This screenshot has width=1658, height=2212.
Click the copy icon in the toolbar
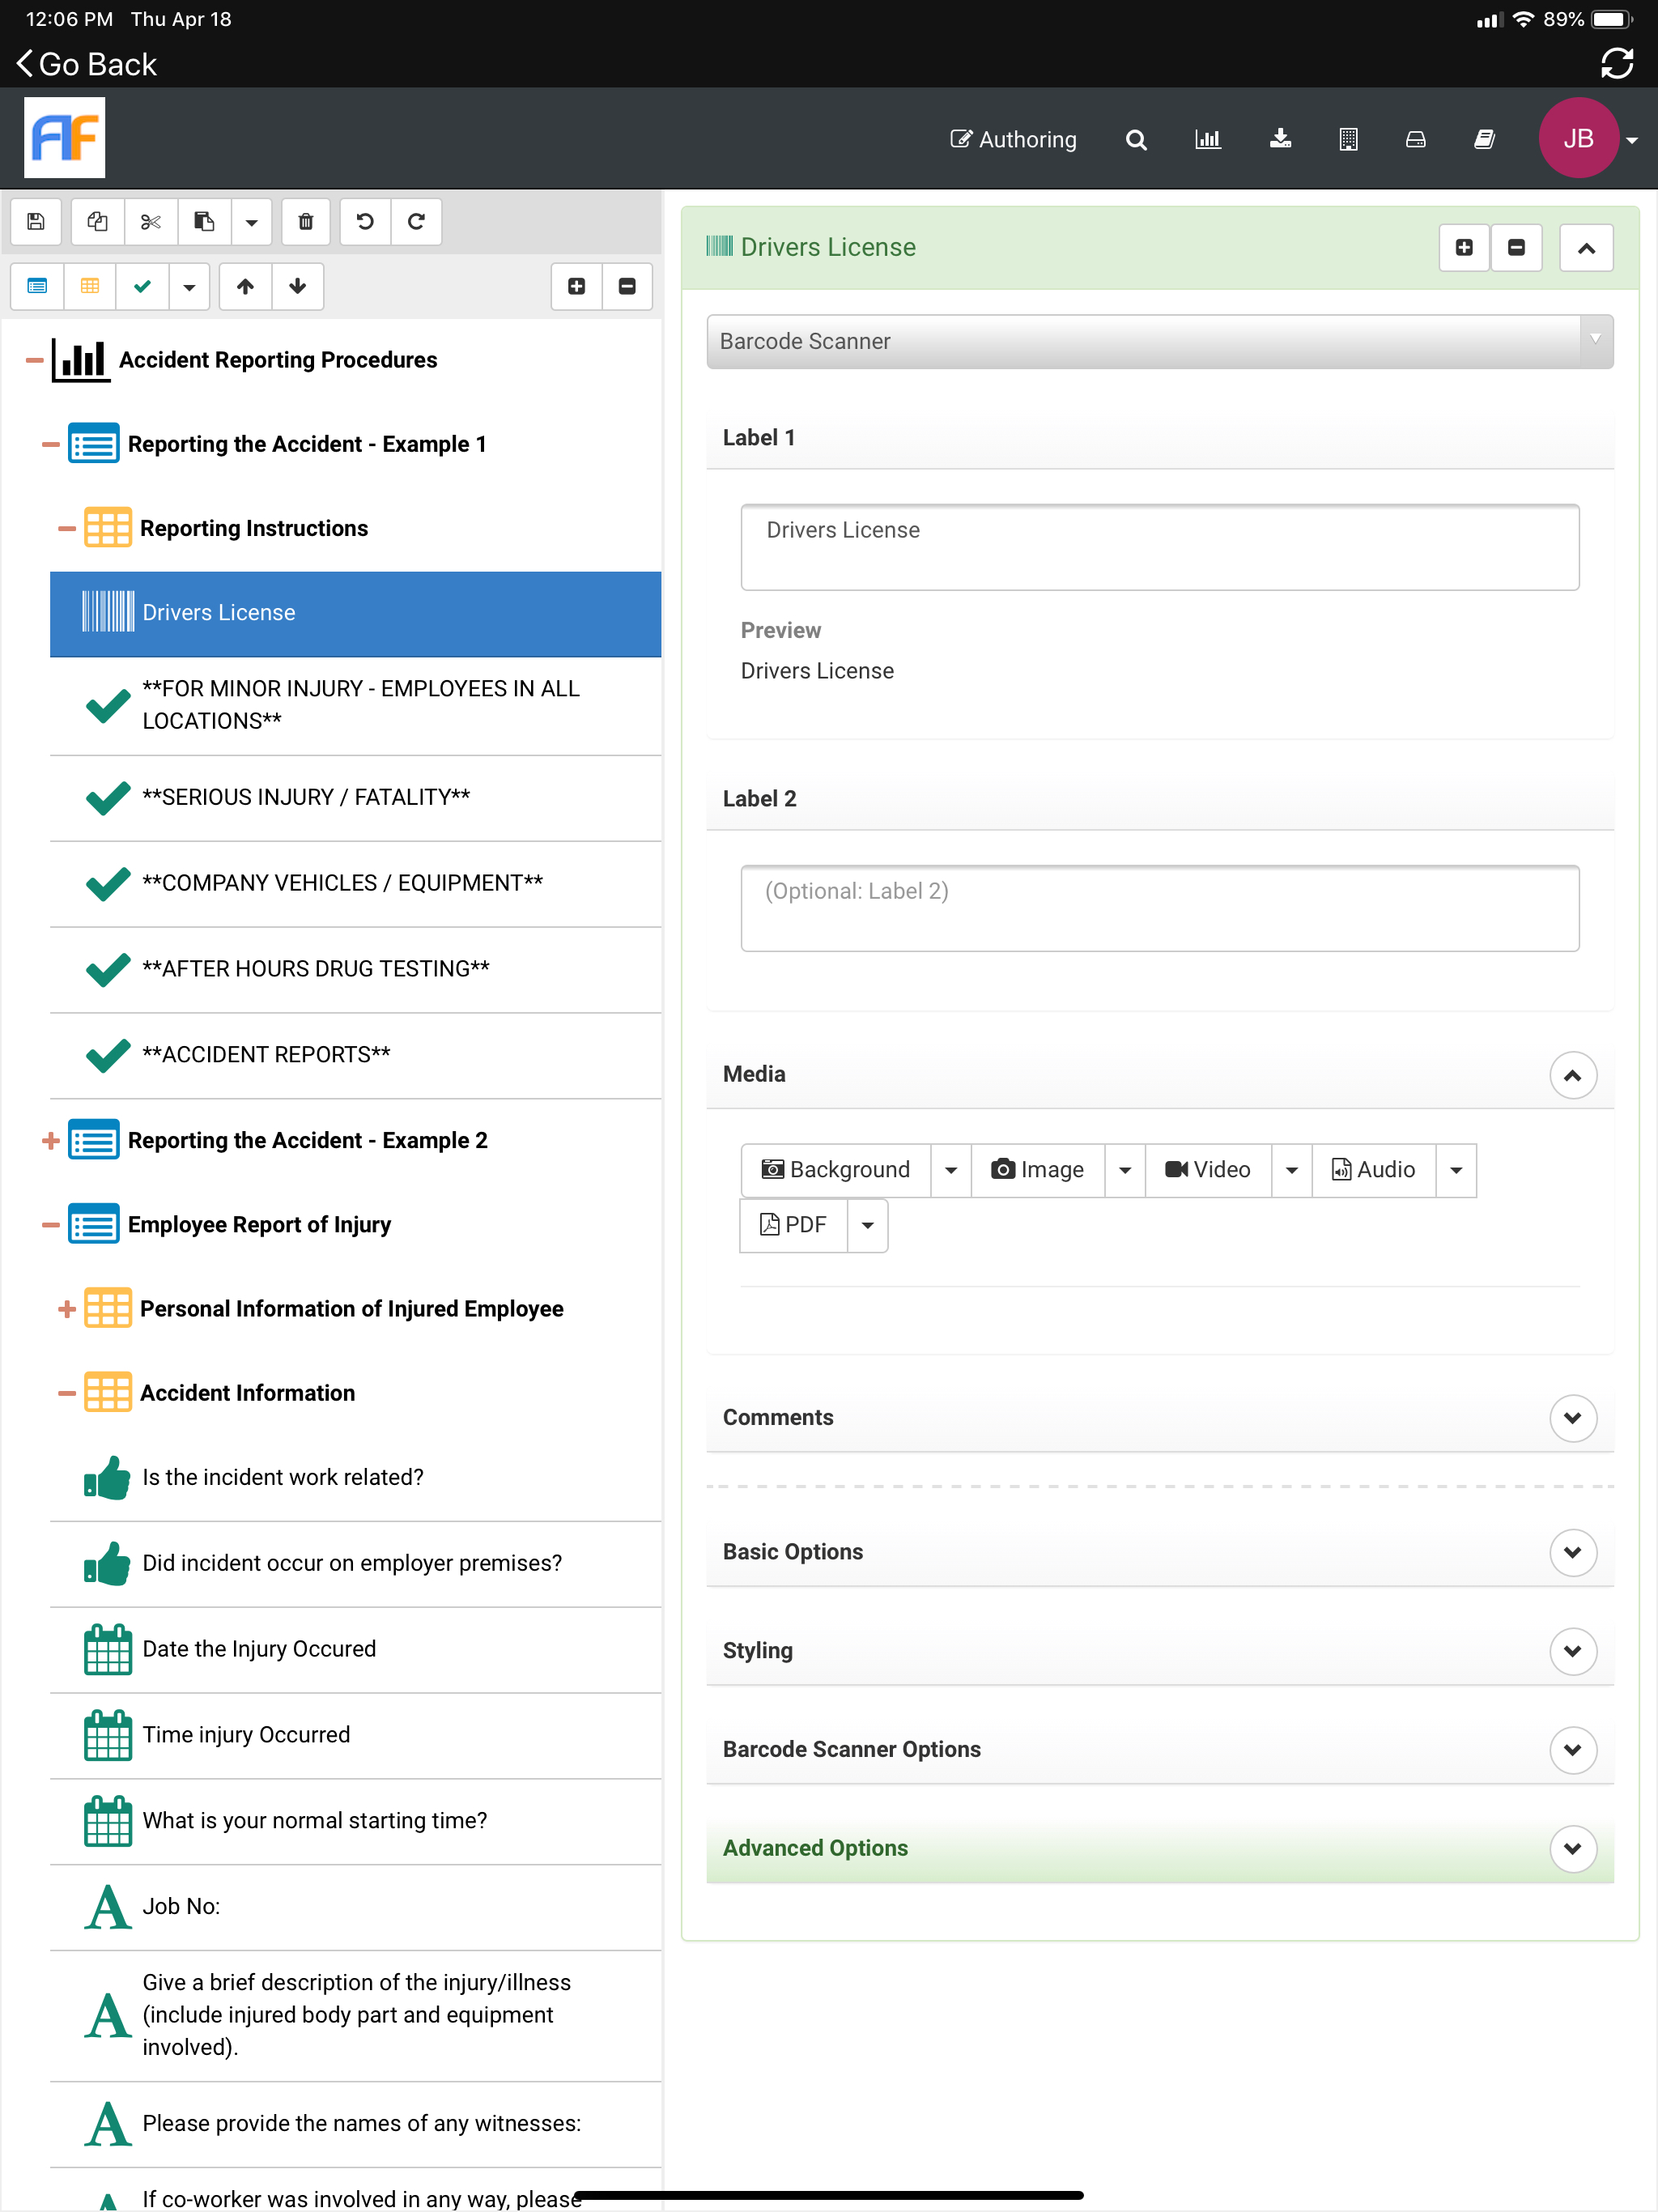tap(98, 222)
